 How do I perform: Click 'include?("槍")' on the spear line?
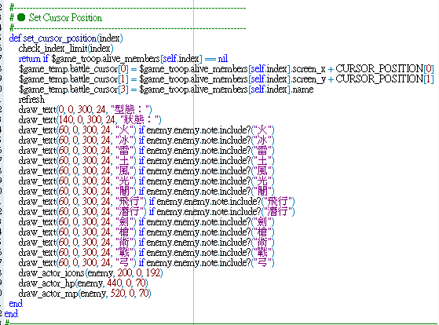click(247, 232)
